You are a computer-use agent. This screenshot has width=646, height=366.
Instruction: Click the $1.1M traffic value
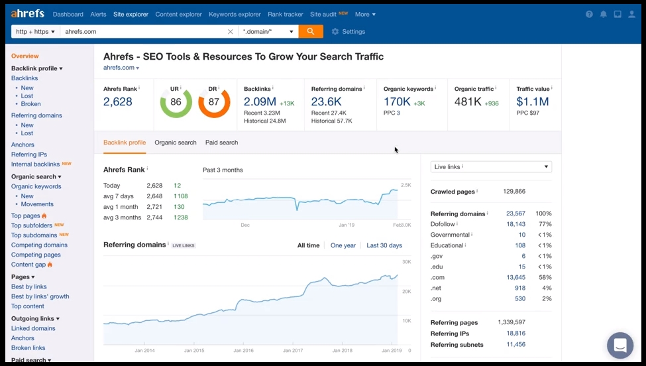click(x=532, y=101)
